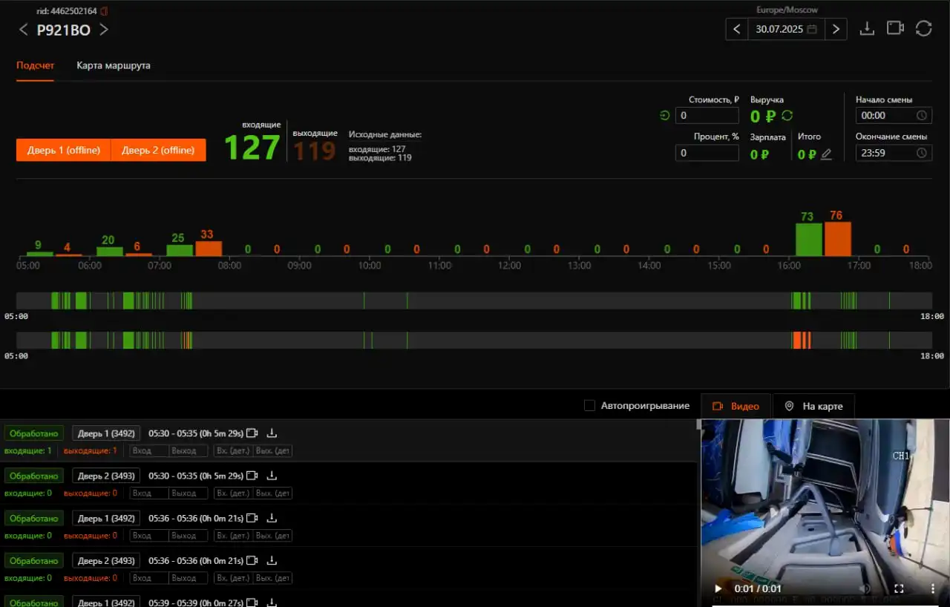Play video for Дверь 2 05:36 - 05:36
The image size is (950, 607).
pos(252,560)
